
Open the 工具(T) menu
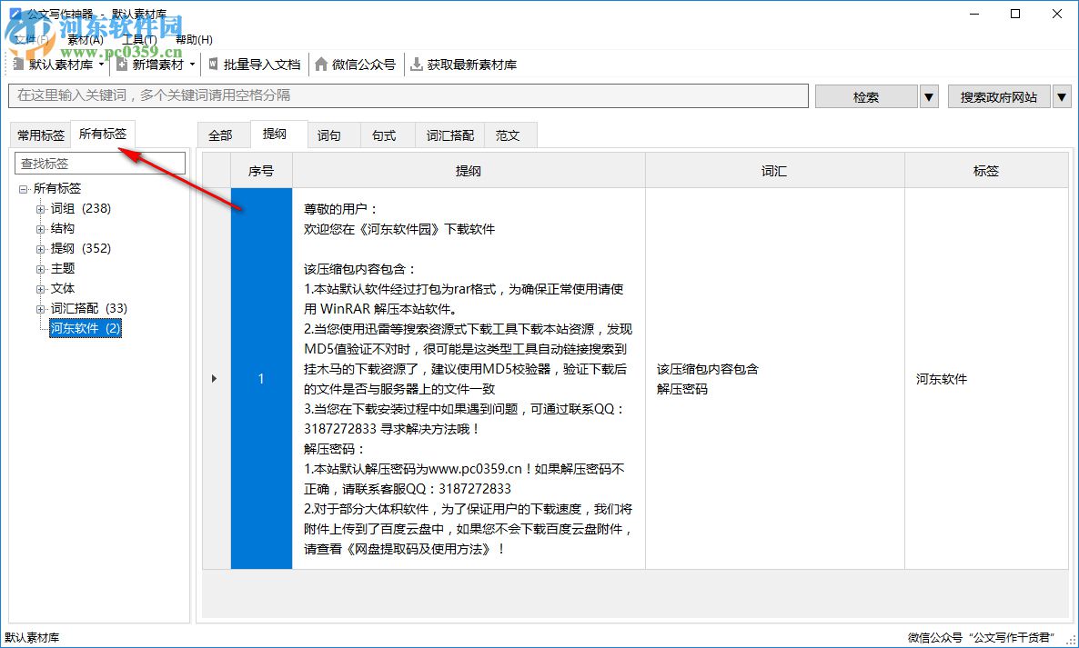(x=139, y=40)
